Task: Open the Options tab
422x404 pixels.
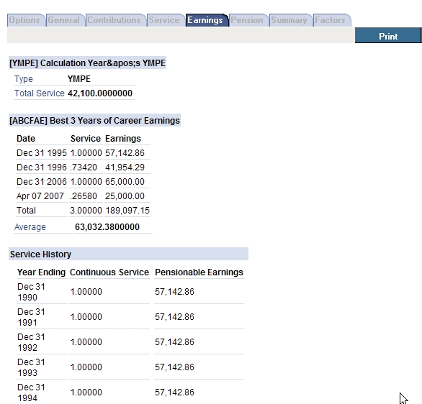Action: click(x=26, y=20)
